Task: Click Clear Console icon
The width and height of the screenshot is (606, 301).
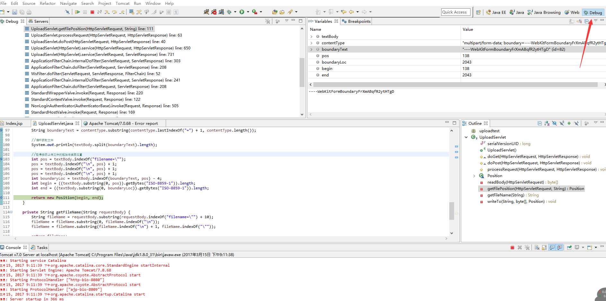Action: coord(537,247)
